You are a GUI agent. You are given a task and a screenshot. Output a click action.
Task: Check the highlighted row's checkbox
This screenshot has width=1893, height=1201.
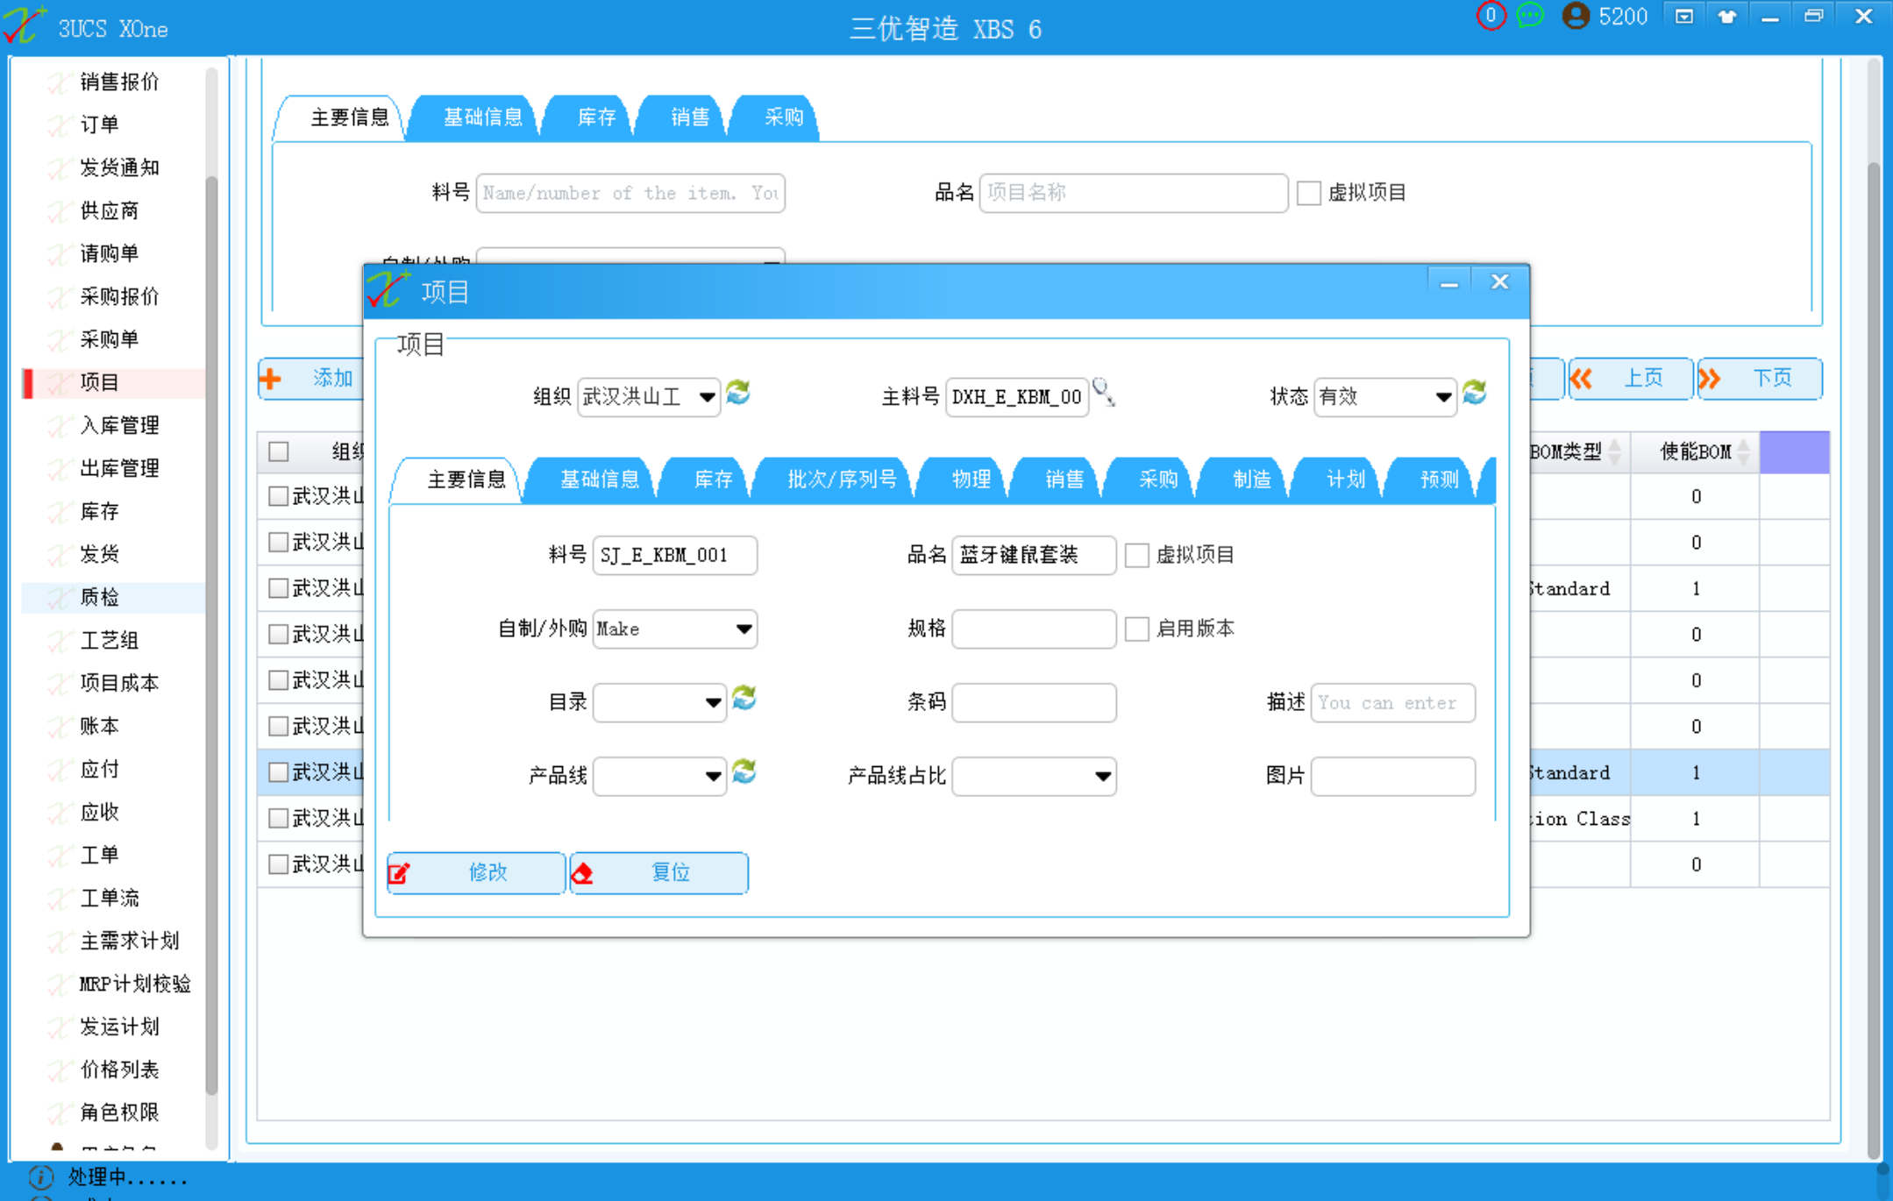tap(279, 772)
